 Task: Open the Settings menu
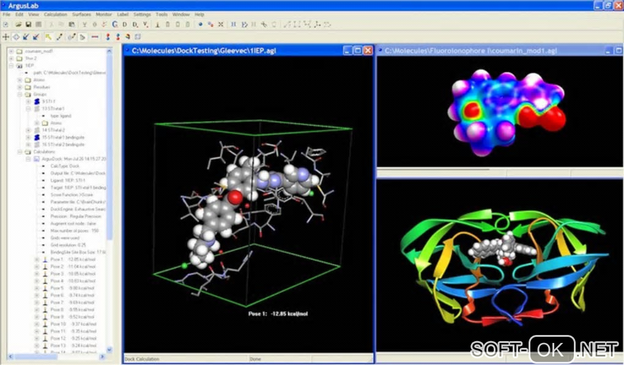click(142, 14)
